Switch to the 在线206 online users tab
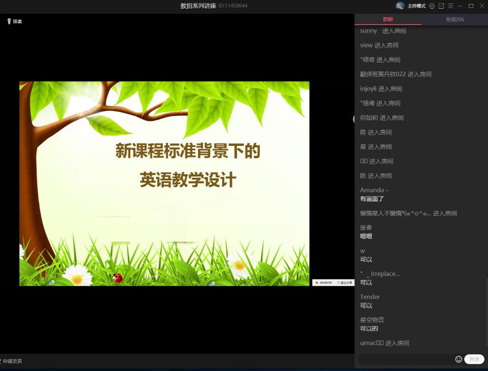The width and height of the screenshot is (488, 371). 454,20
